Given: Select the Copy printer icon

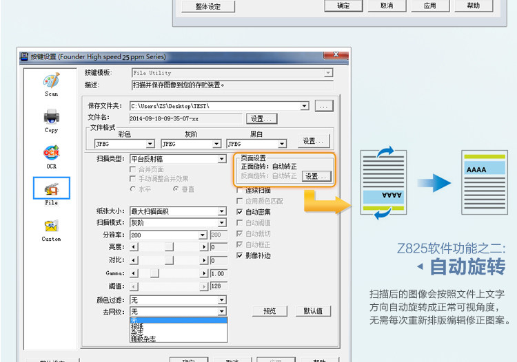Looking at the screenshot, I should point(52,117).
